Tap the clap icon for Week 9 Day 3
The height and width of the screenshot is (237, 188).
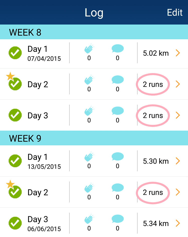(89, 219)
